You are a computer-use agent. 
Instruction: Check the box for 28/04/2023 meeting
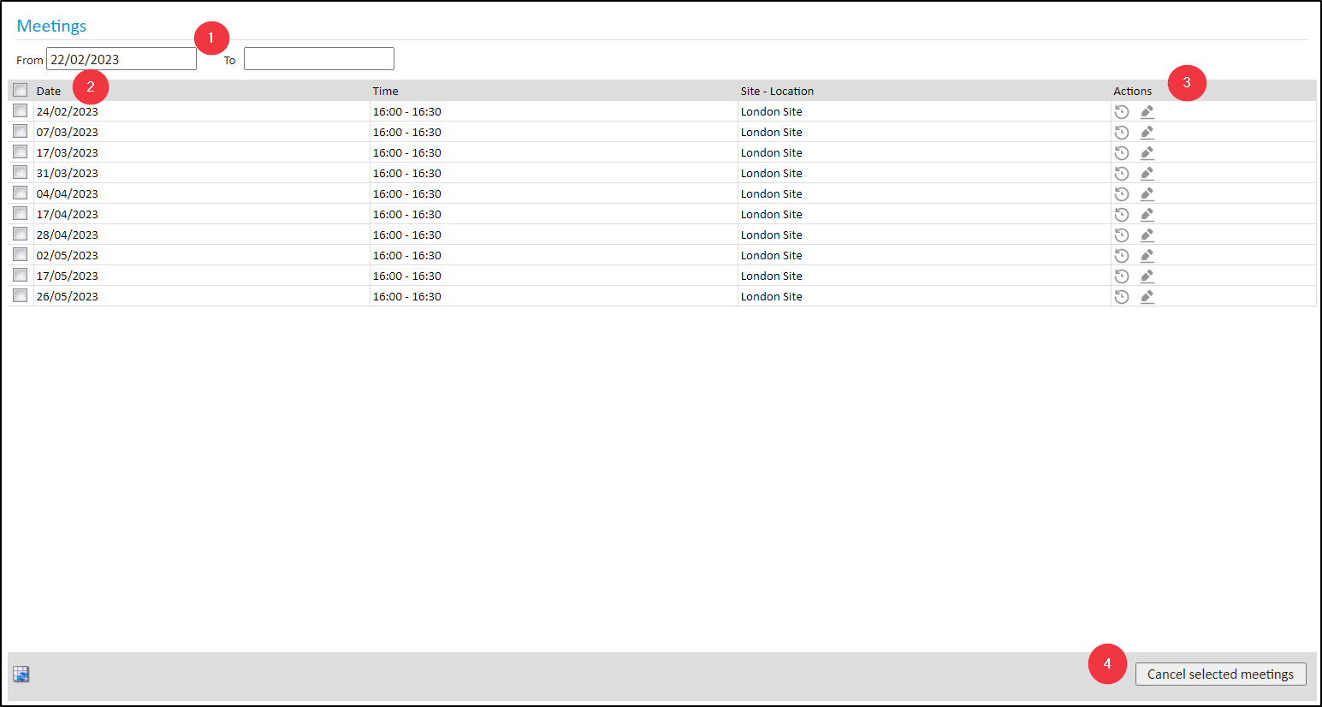point(21,235)
